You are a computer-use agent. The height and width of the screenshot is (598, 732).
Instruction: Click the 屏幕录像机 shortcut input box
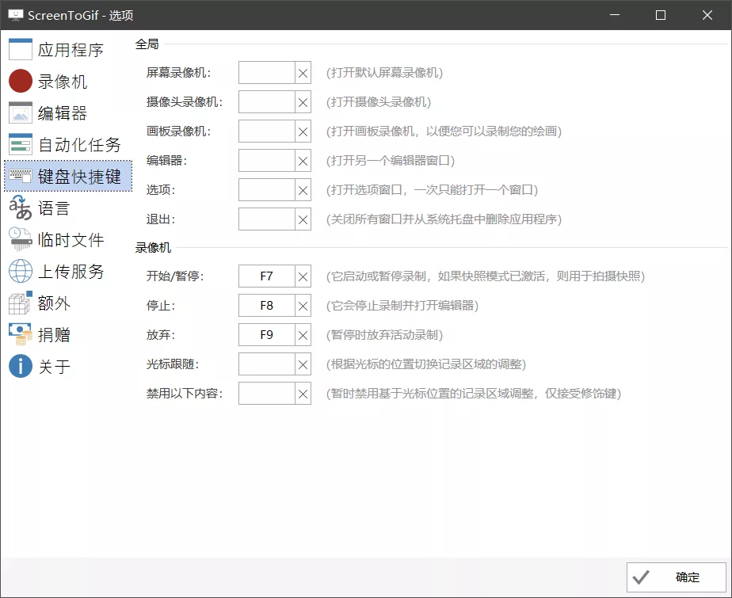pyautogui.click(x=267, y=73)
